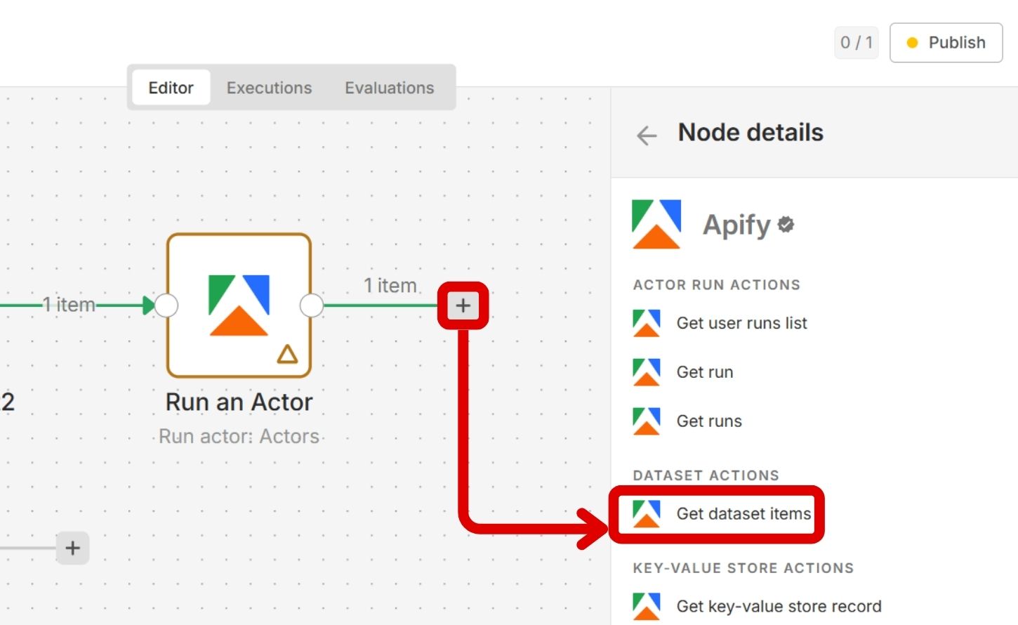Click the verified badge next to Apify
Screen dimensions: 1018x625
tap(786, 225)
